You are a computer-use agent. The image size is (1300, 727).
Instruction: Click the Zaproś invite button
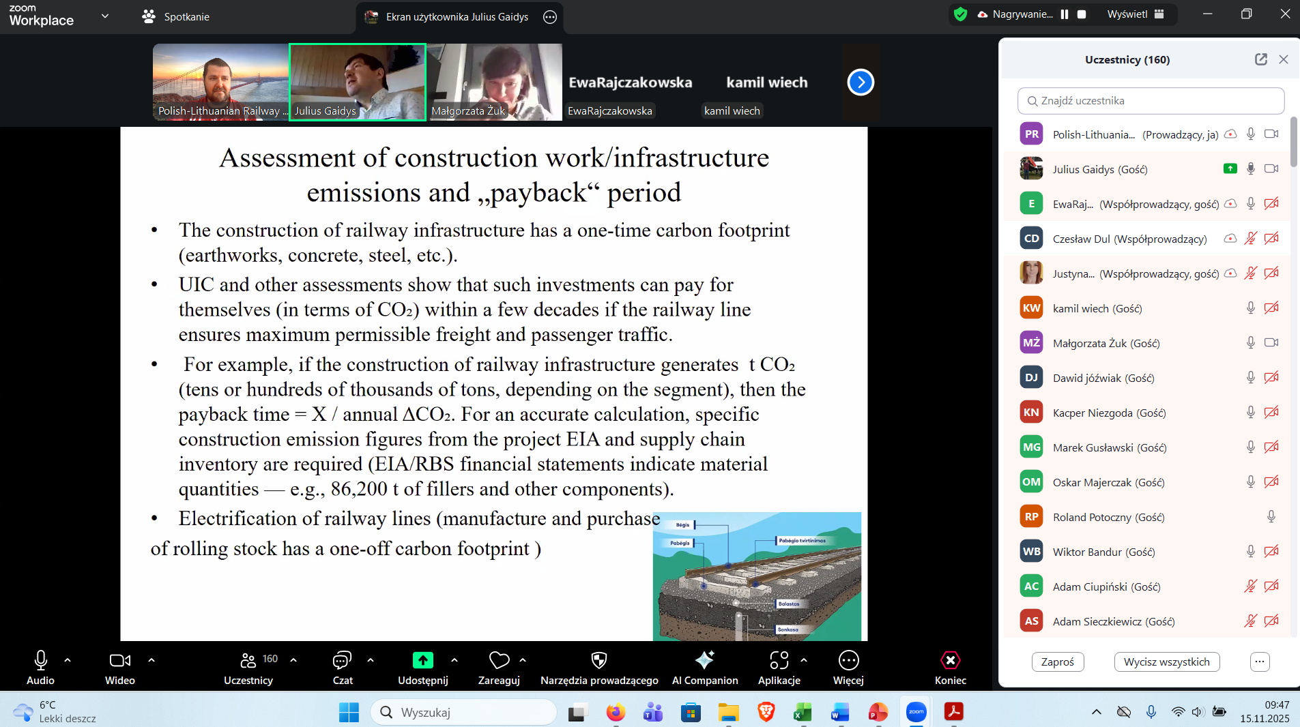point(1057,662)
